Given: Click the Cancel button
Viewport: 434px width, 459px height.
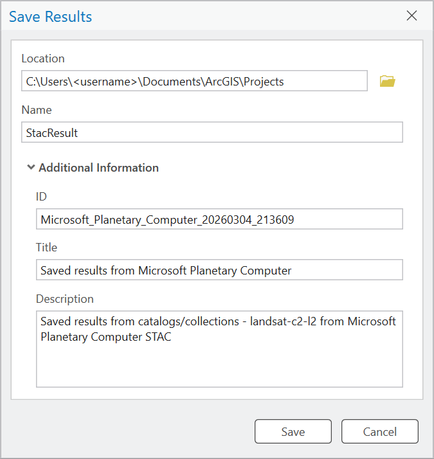Looking at the screenshot, I should point(379,431).
